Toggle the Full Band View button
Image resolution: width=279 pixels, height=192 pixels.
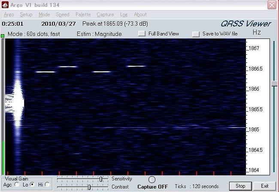pyautogui.click(x=142, y=33)
